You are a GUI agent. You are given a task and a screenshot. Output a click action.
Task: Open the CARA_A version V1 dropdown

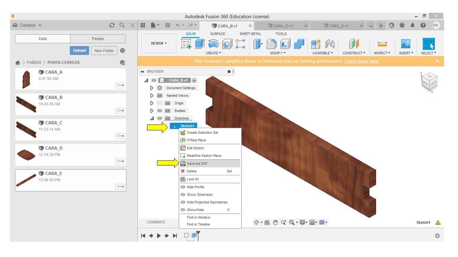(x=120, y=85)
